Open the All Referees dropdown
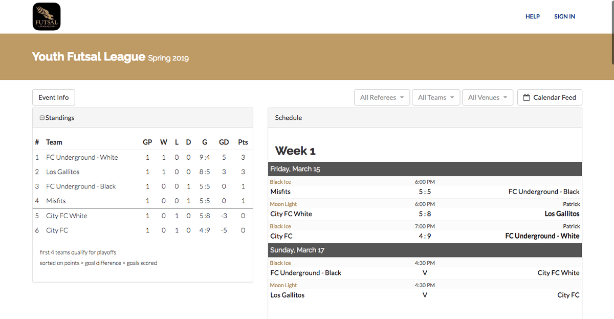Image resolution: width=614 pixels, height=319 pixels. (382, 97)
